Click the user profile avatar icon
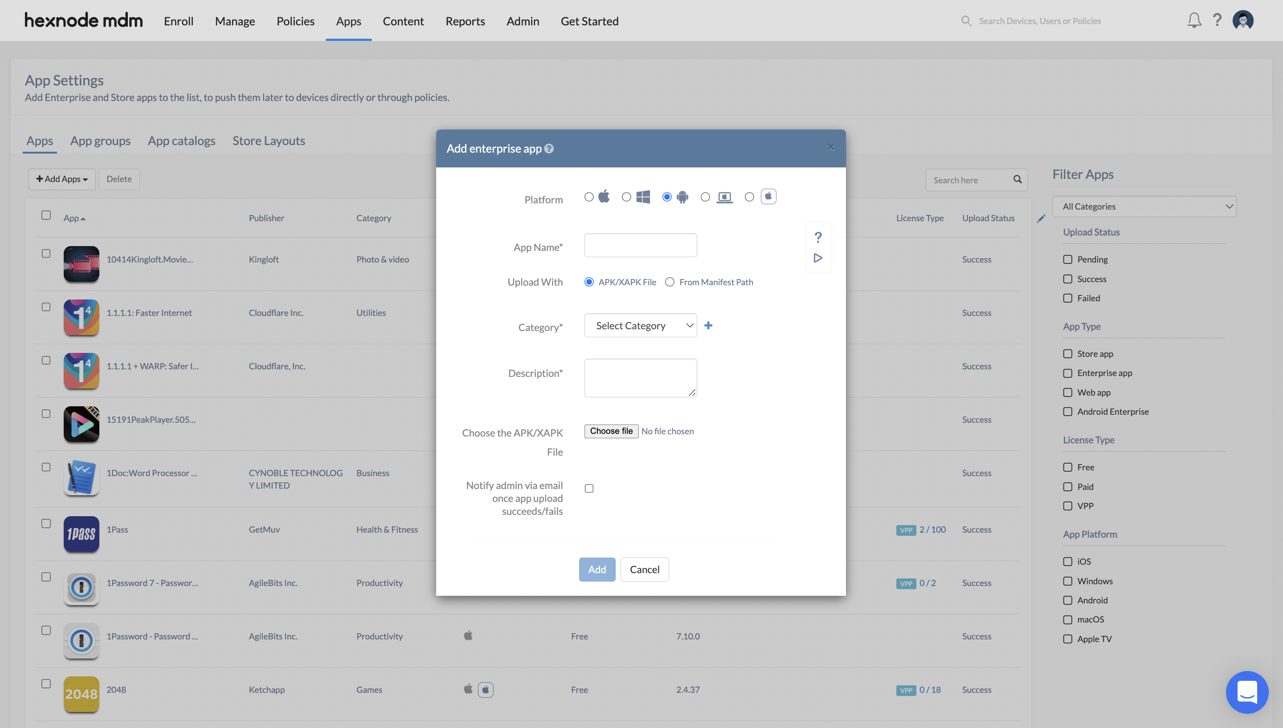This screenshot has width=1283, height=728. pyautogui.click(x=1243, y=20)
